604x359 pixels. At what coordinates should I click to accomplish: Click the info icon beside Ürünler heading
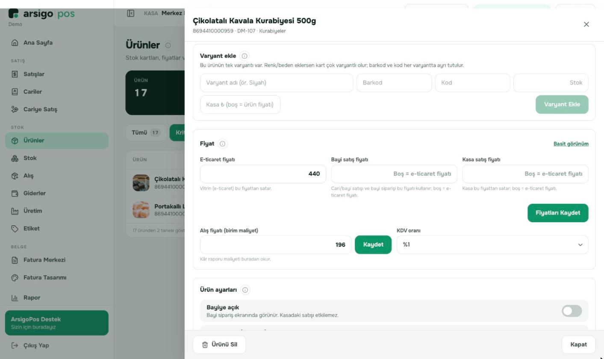[168, 45]
